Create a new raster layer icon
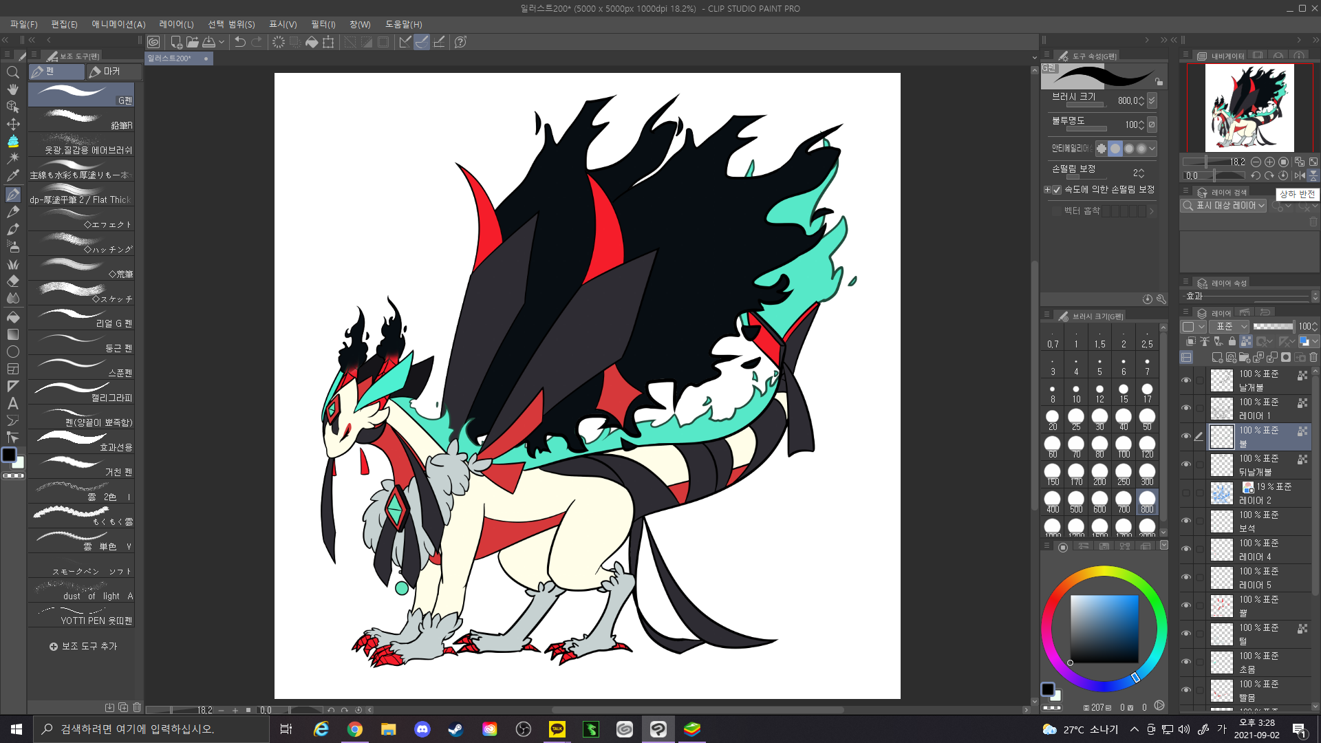The image size is (1321, 743). 1217,357
